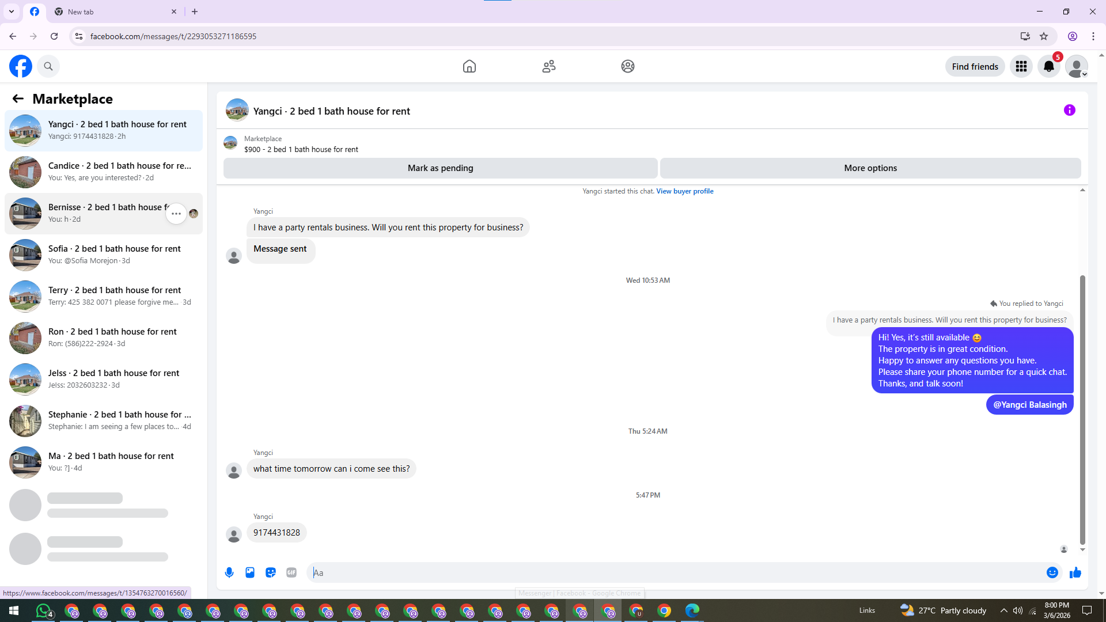Go back from the Marketplace chats list
Viewport: 1106px width, 622px height.
[18, 99]
